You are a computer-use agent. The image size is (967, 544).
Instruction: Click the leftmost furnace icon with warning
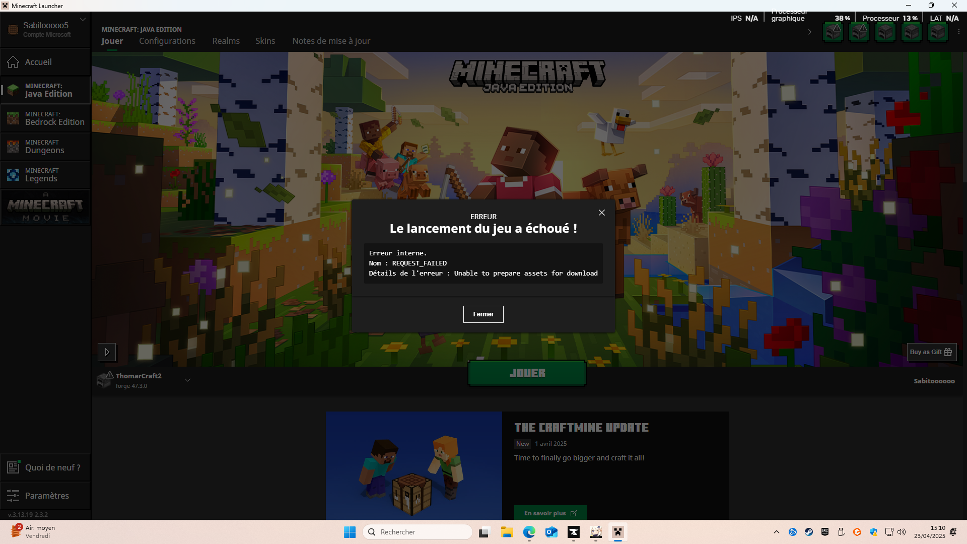click(833, 32)
